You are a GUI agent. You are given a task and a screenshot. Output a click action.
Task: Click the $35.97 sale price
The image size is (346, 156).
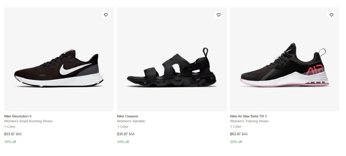pos(123,134)
